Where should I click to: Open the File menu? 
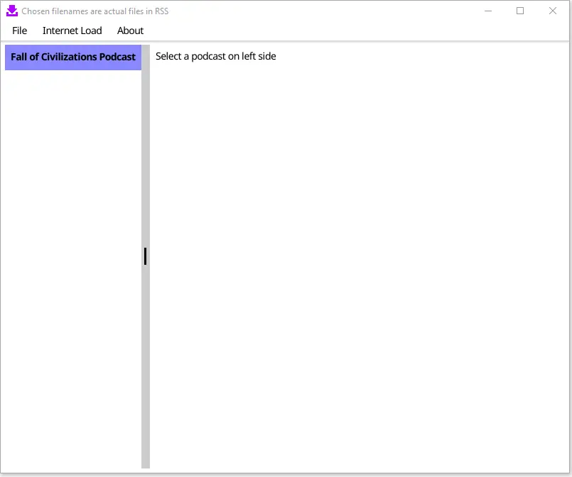point(19,31)
